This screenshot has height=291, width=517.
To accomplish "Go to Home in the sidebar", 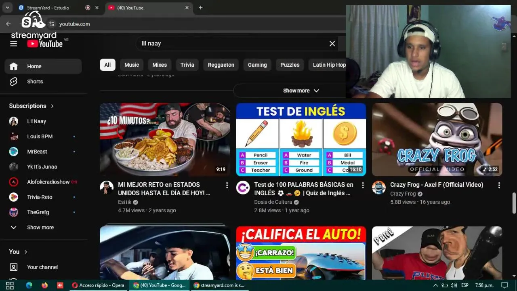I will tap(43, 66).
